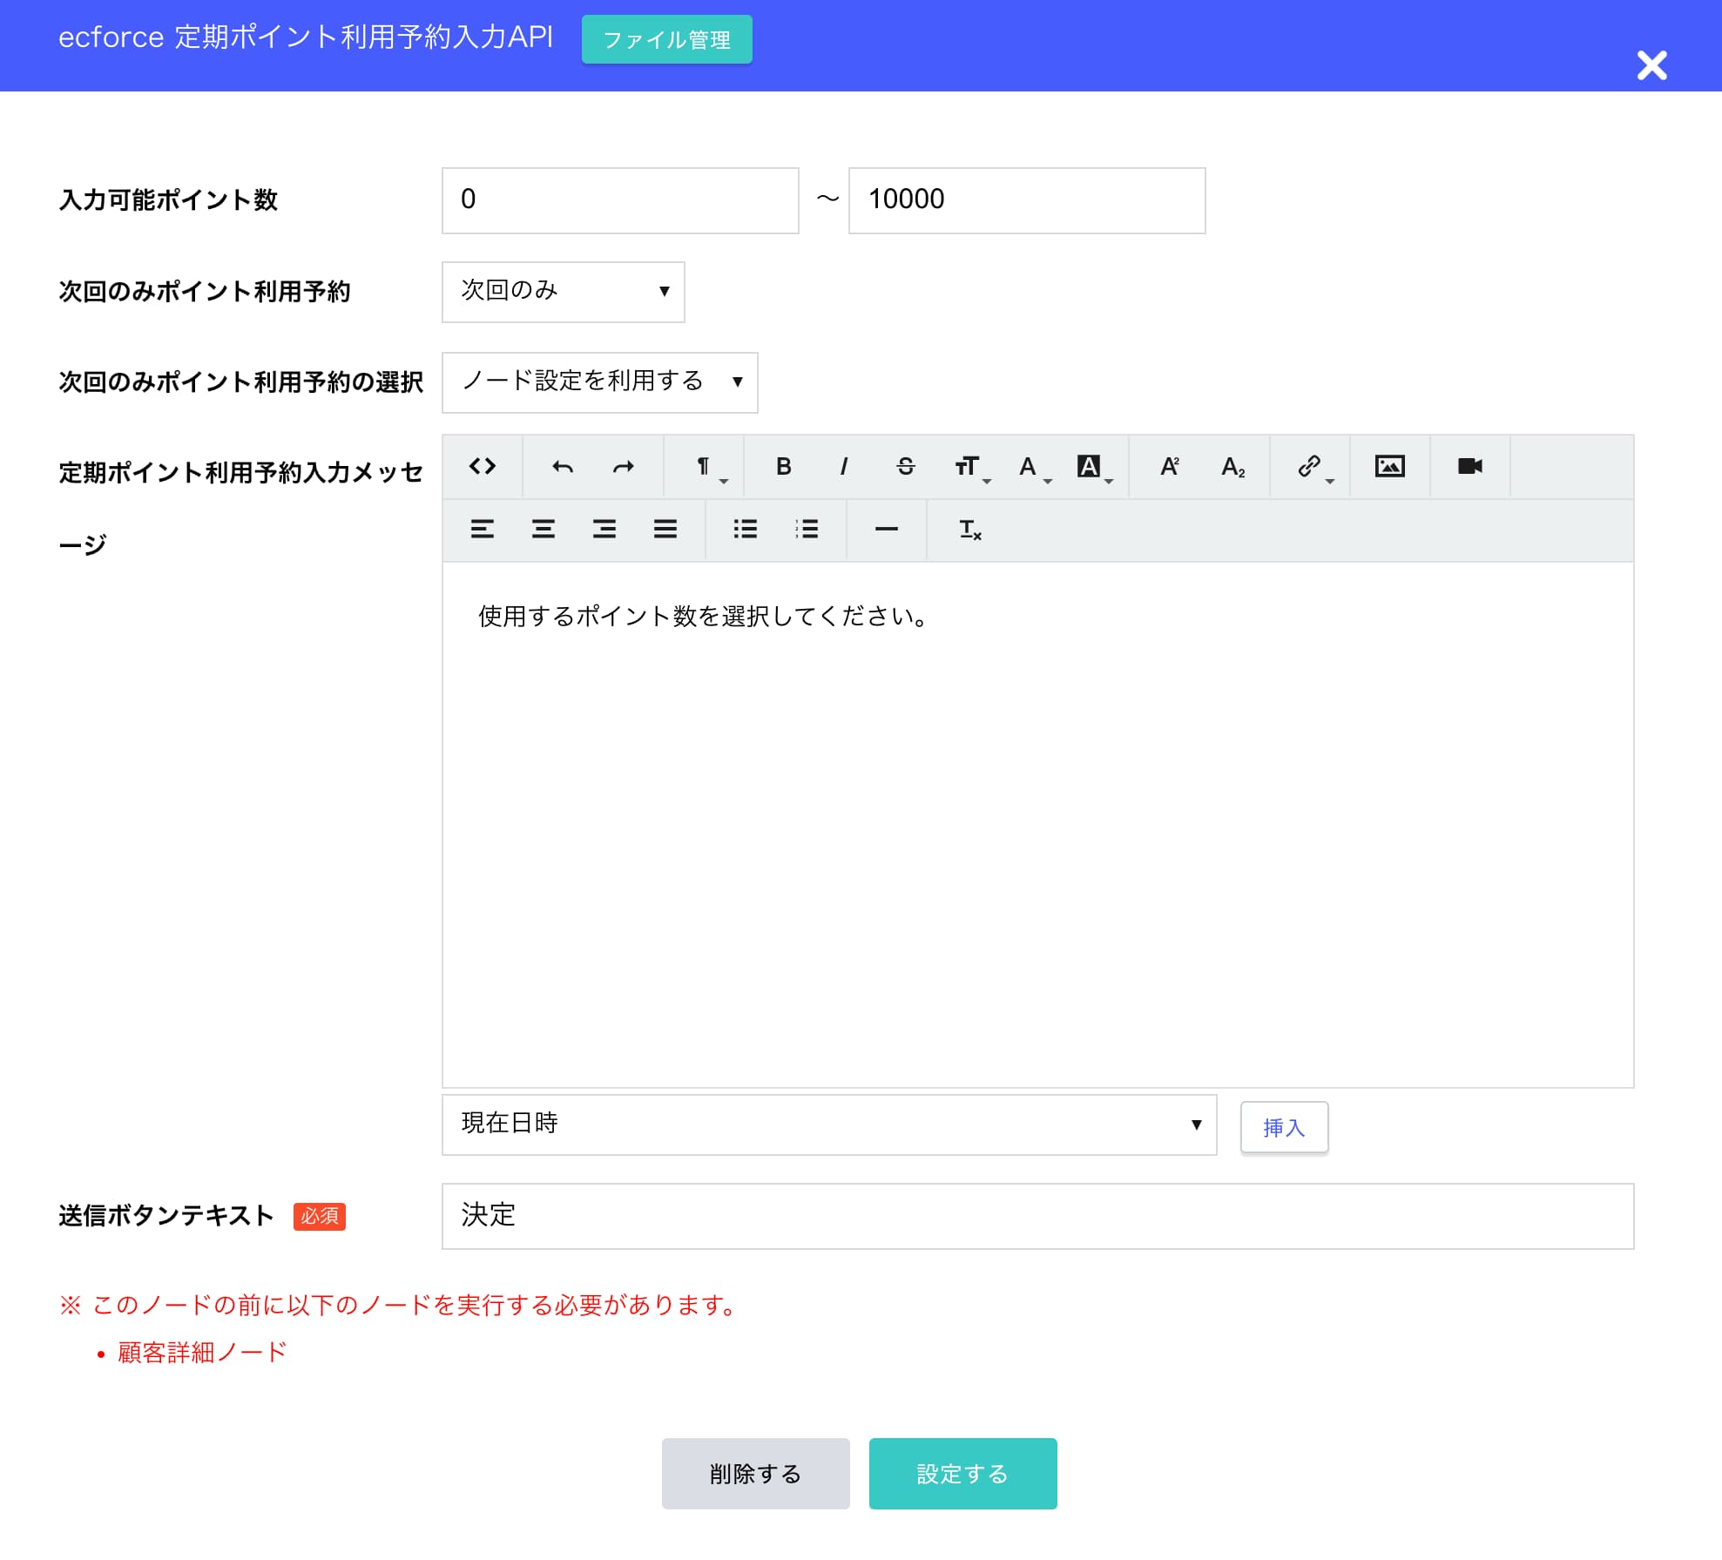Insert an image via toolbar icon
Image resolution: width=1722 pixels, height=1560 pixels.
click(1389, 466)
